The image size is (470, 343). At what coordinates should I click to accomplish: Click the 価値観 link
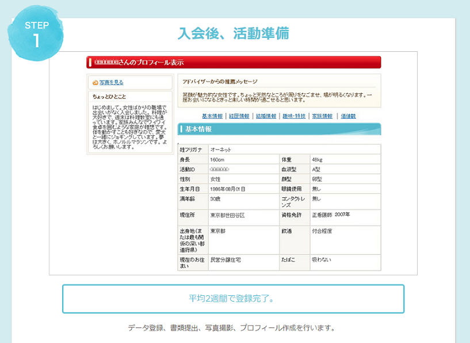348,116
